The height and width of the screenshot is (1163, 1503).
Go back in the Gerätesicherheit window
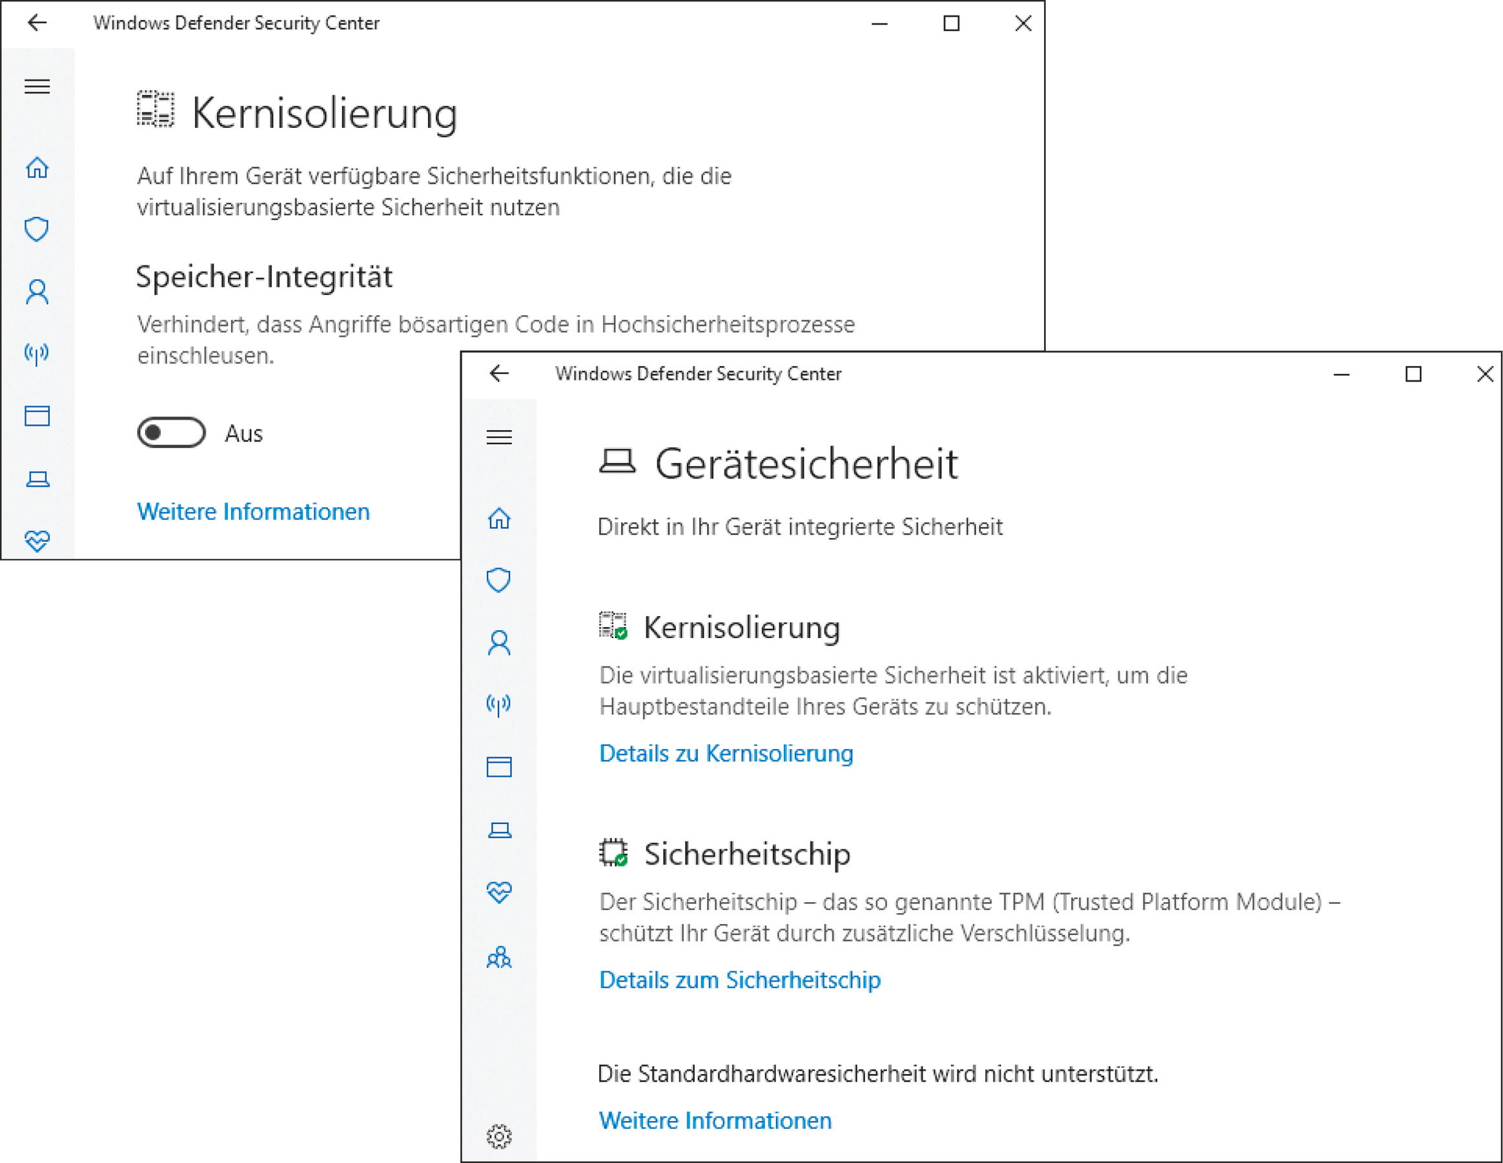pos(499,374)
